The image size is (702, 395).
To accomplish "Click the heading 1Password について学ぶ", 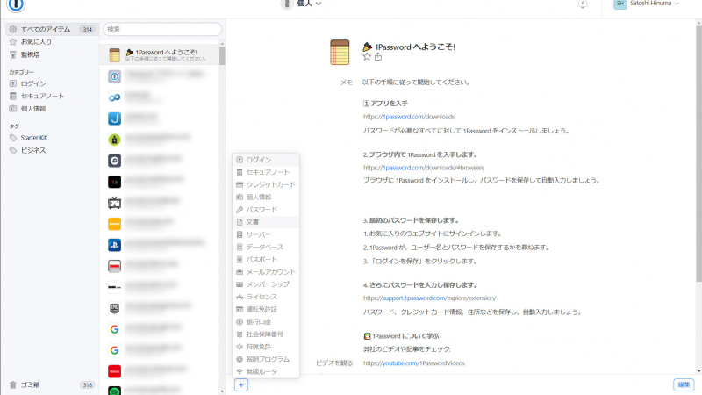I will click(405, 336).
